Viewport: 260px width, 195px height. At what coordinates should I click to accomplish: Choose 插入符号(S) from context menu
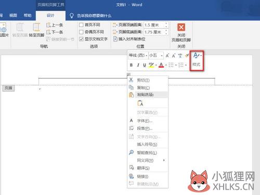point(147,144)
